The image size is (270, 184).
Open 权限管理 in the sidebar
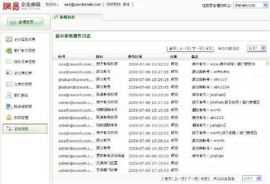point(17,117)
